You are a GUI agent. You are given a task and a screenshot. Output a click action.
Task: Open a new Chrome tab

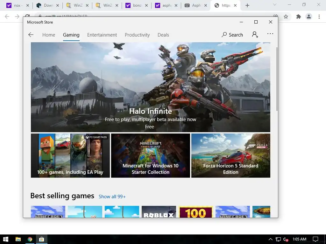pos(247,5)
